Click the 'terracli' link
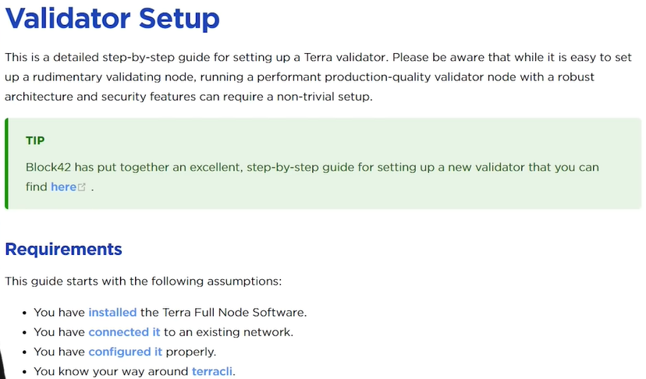 coord(211,371)
